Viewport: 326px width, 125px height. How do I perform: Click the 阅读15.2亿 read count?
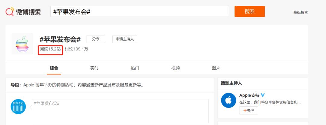[x=50, y=49]
